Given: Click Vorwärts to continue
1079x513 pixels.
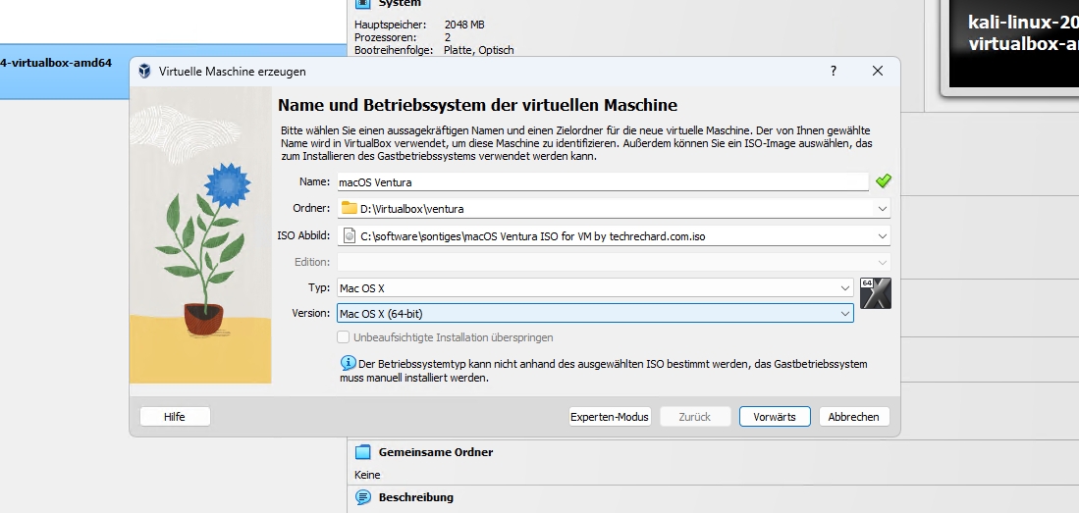Looking at the screenshot, I should point(775,417).
